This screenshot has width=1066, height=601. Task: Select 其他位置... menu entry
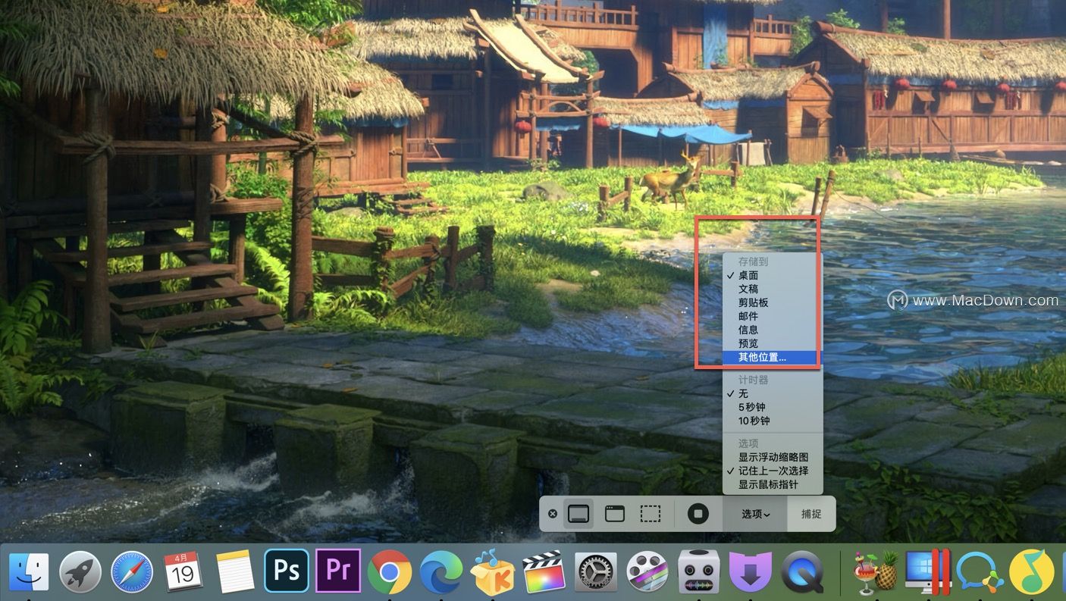(x=772, y=357)
